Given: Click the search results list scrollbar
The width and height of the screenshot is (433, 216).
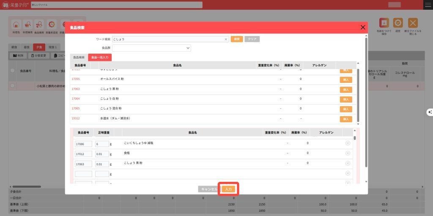Looking at the screenshot, I should click(358, 93).
